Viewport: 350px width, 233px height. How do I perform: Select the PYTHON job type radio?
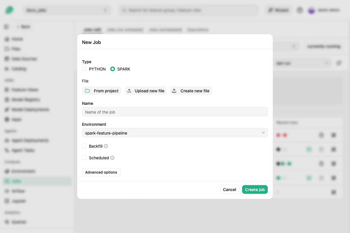84,69
